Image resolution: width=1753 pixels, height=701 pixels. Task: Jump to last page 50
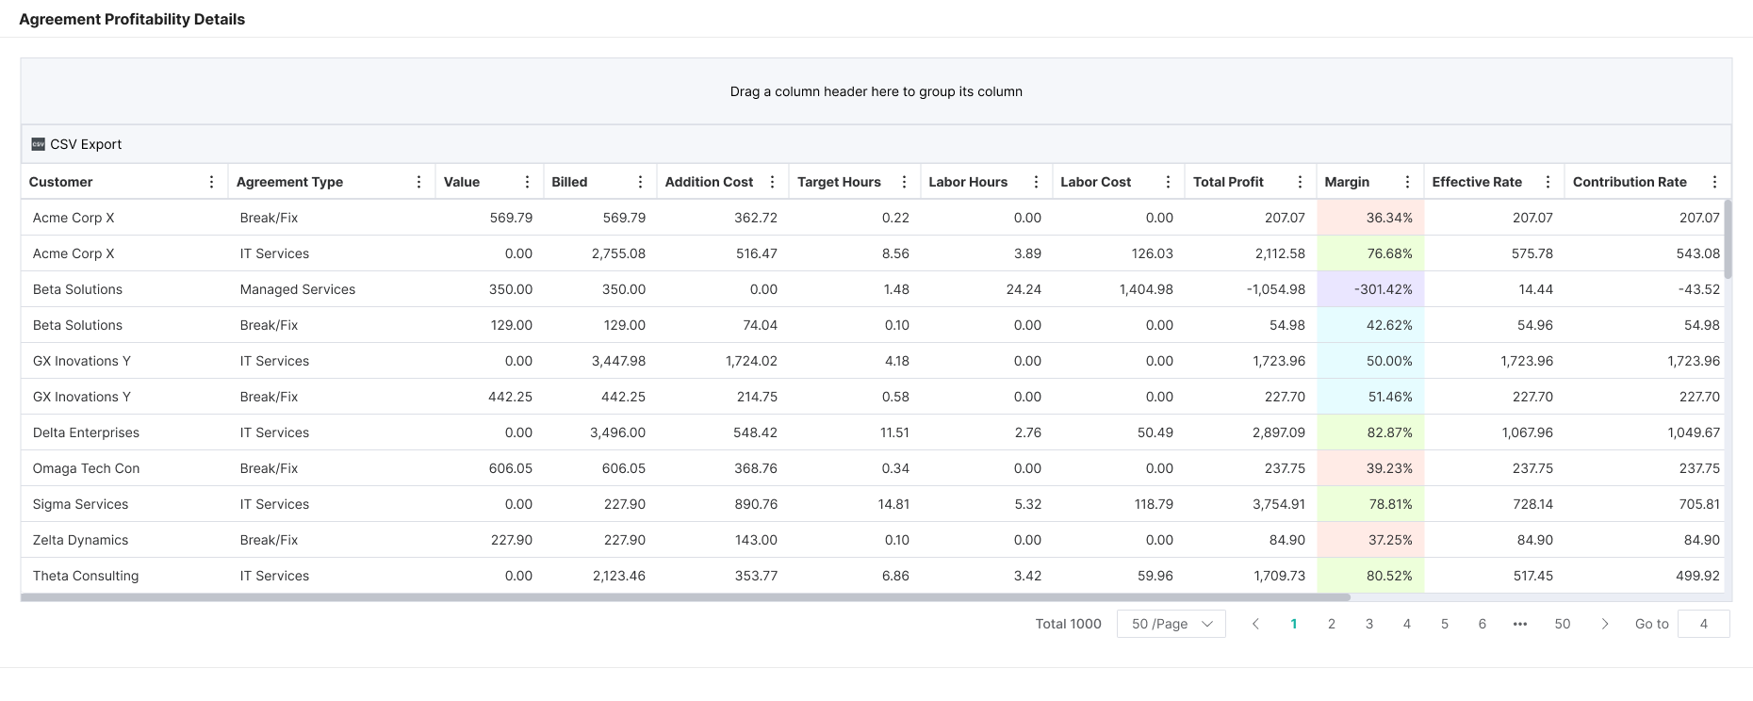pos(1563,624)
